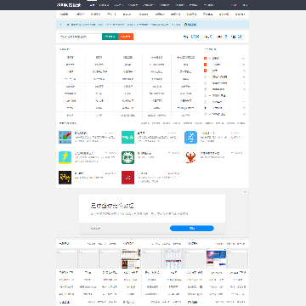Close the advertisement using its corner icon
The image size is (306, 306).
tap(246, 192)
